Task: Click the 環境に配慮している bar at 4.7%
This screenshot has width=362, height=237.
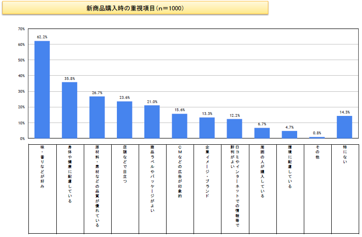Action: click(289, 135)
